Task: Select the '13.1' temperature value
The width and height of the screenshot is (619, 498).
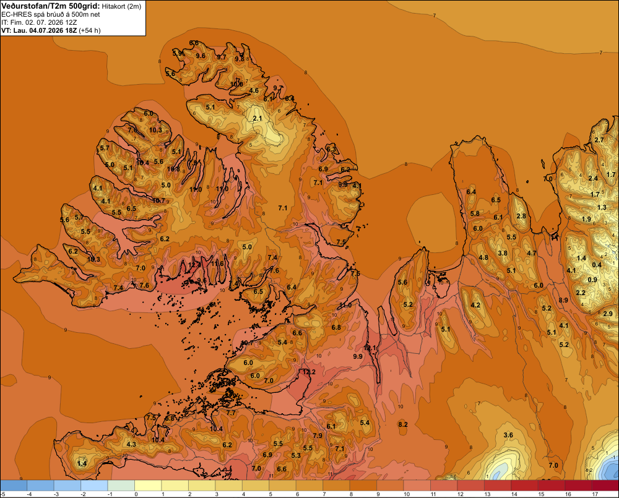Action: pyautogui.click(x=370, y=348)
